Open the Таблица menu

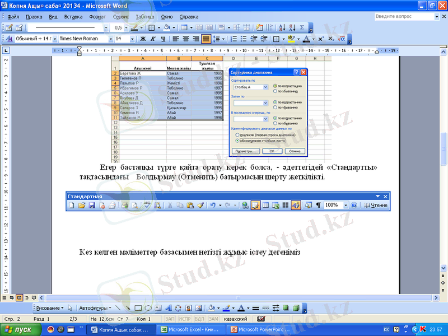tap(145, 17)
